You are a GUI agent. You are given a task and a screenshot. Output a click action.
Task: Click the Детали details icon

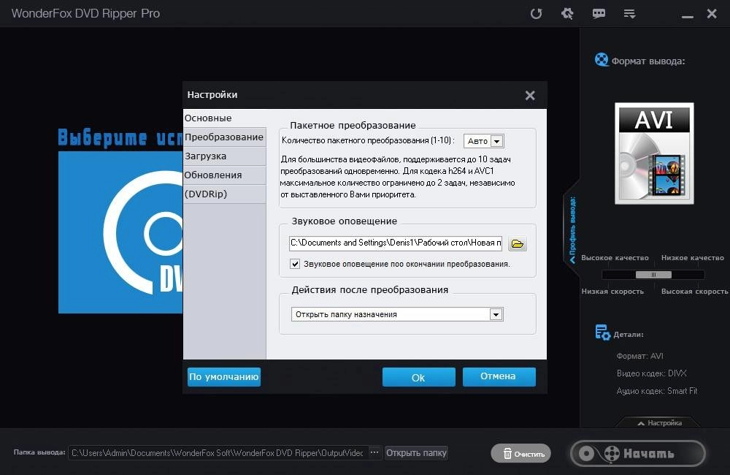coord(602,332)
